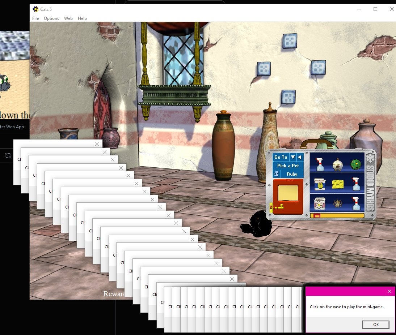Pick the spray bottle on the top shelf
396x335 pixels.
click(320, 164)
